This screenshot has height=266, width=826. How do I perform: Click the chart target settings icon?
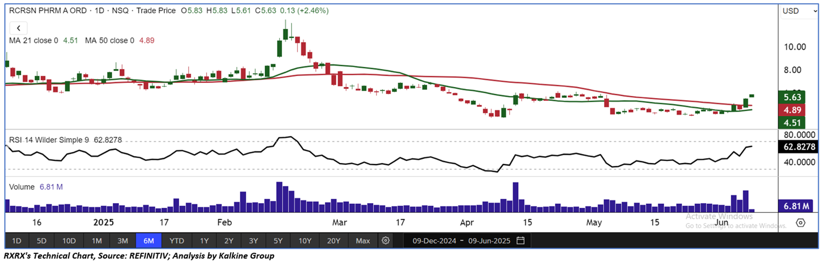800,223
